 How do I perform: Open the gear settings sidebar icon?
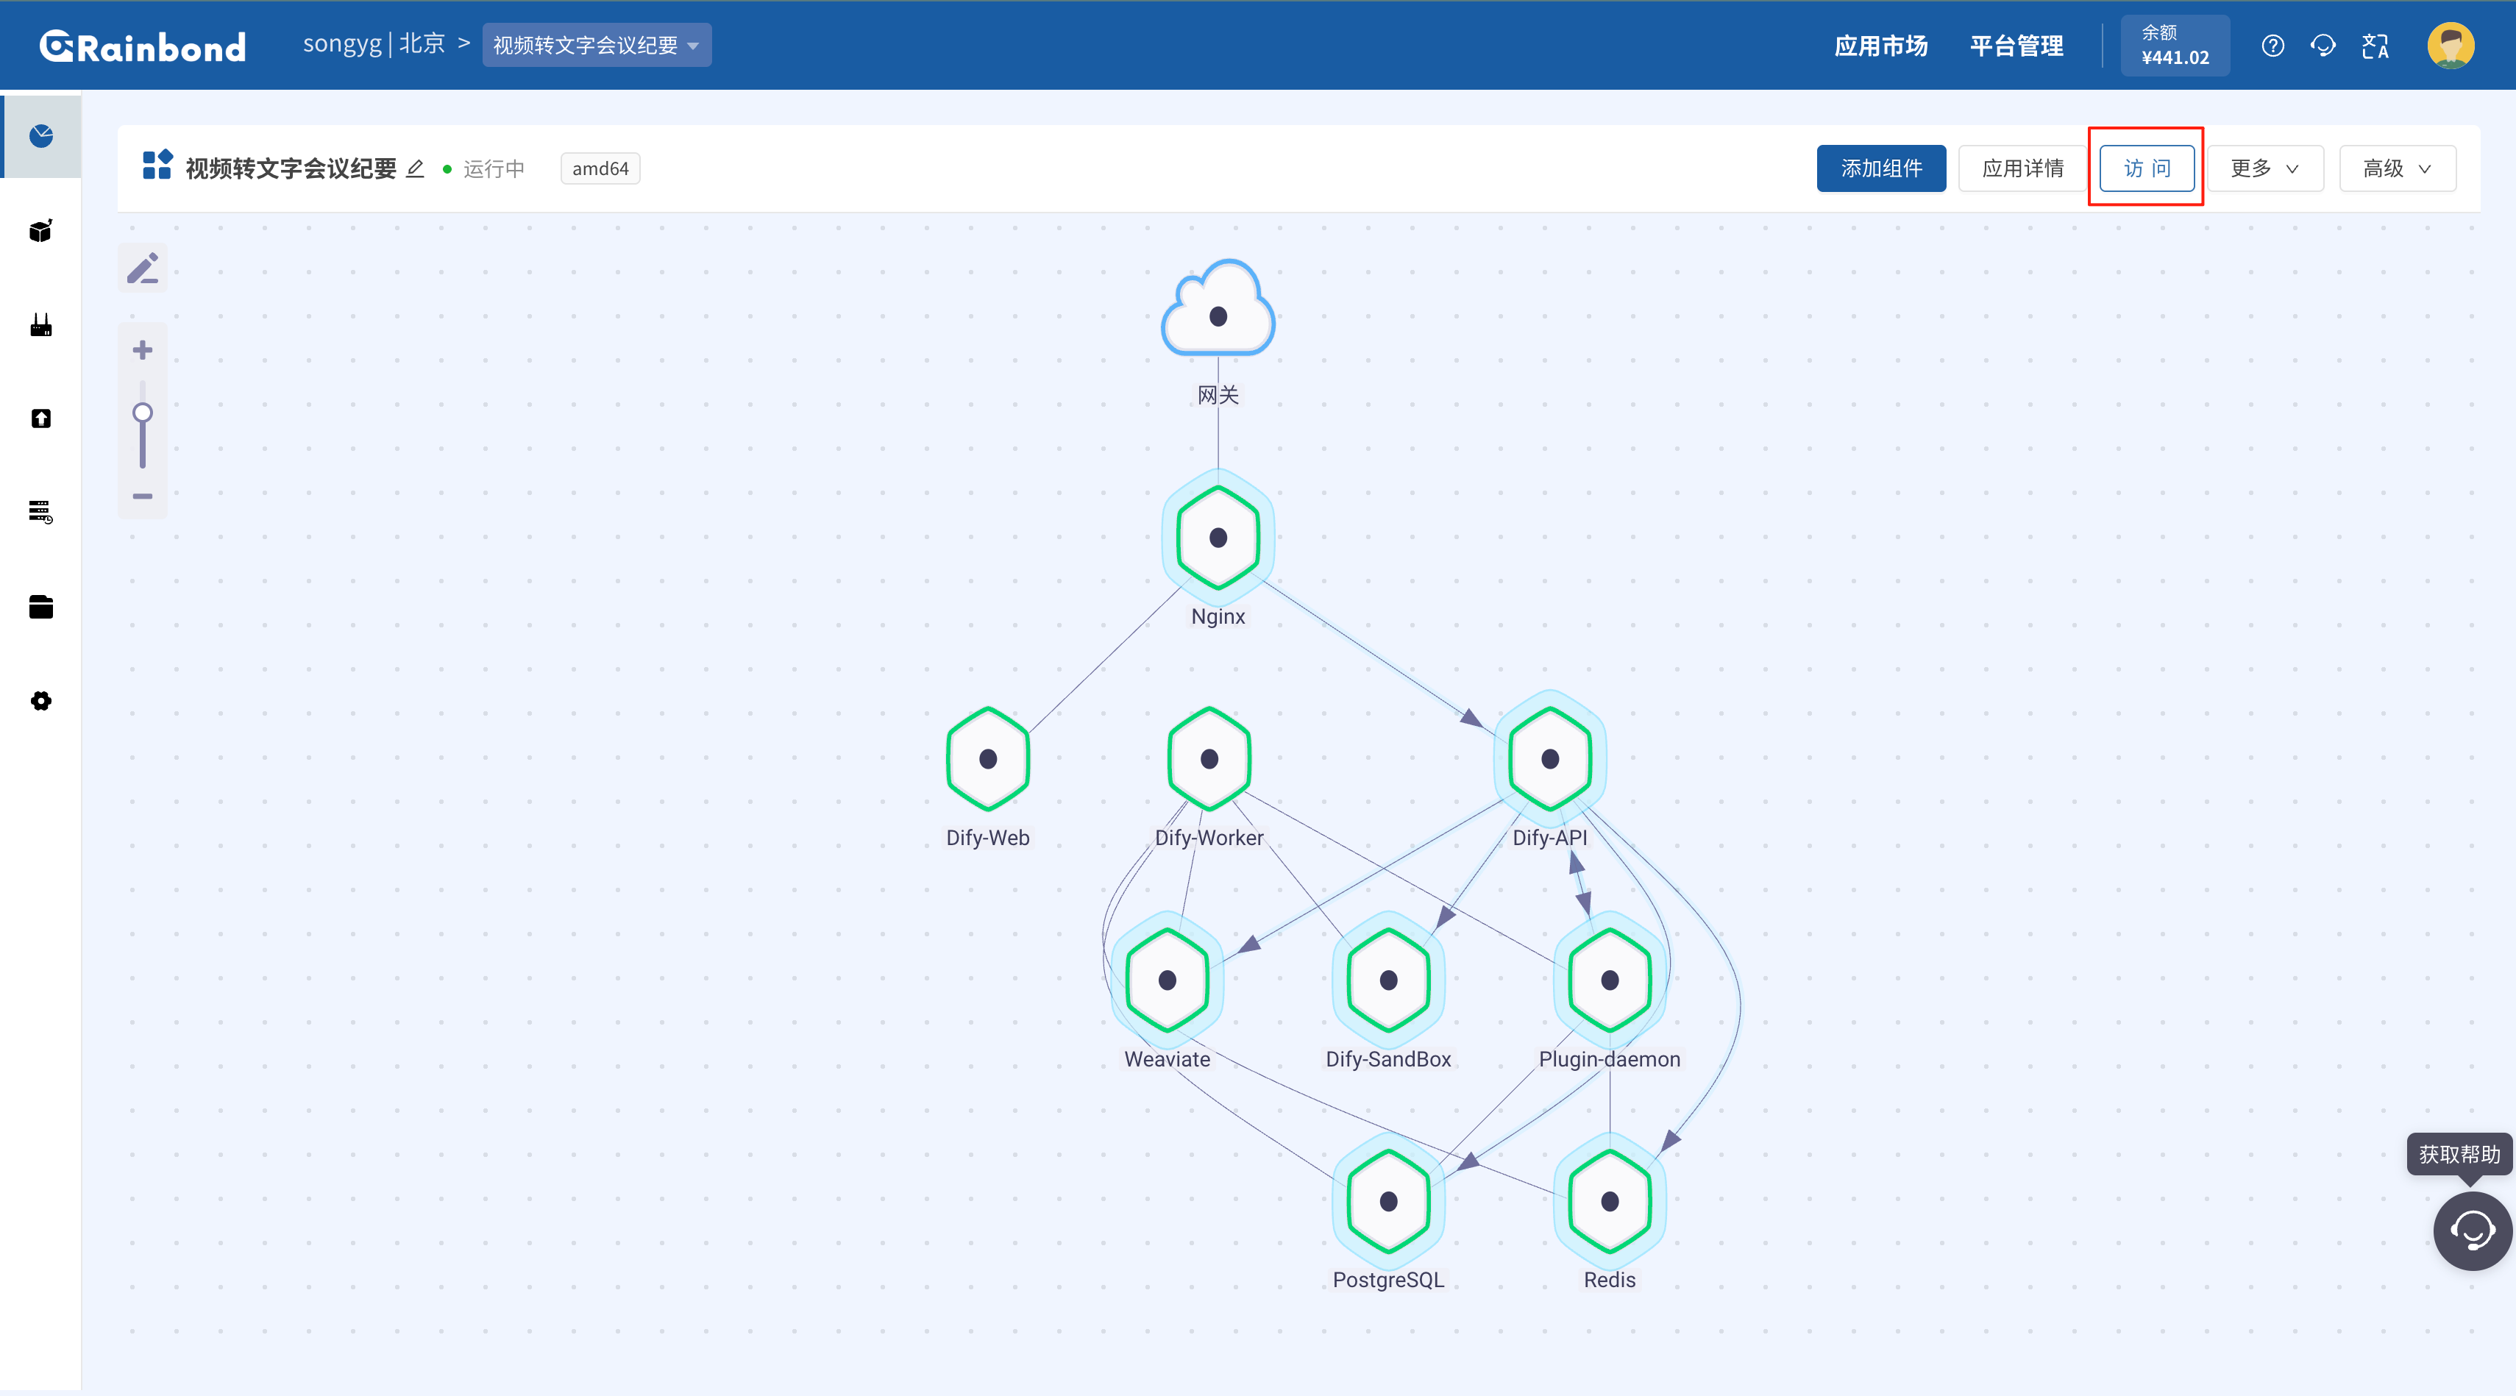click(x=41, y=701)
